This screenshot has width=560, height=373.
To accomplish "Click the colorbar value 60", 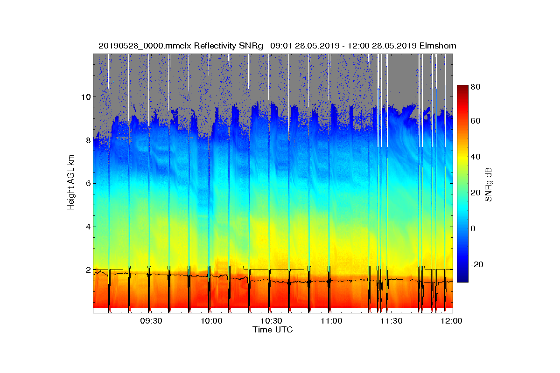I will [476, 121].
